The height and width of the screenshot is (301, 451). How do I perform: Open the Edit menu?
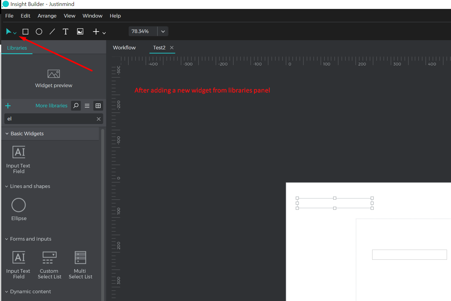[26, 16]
